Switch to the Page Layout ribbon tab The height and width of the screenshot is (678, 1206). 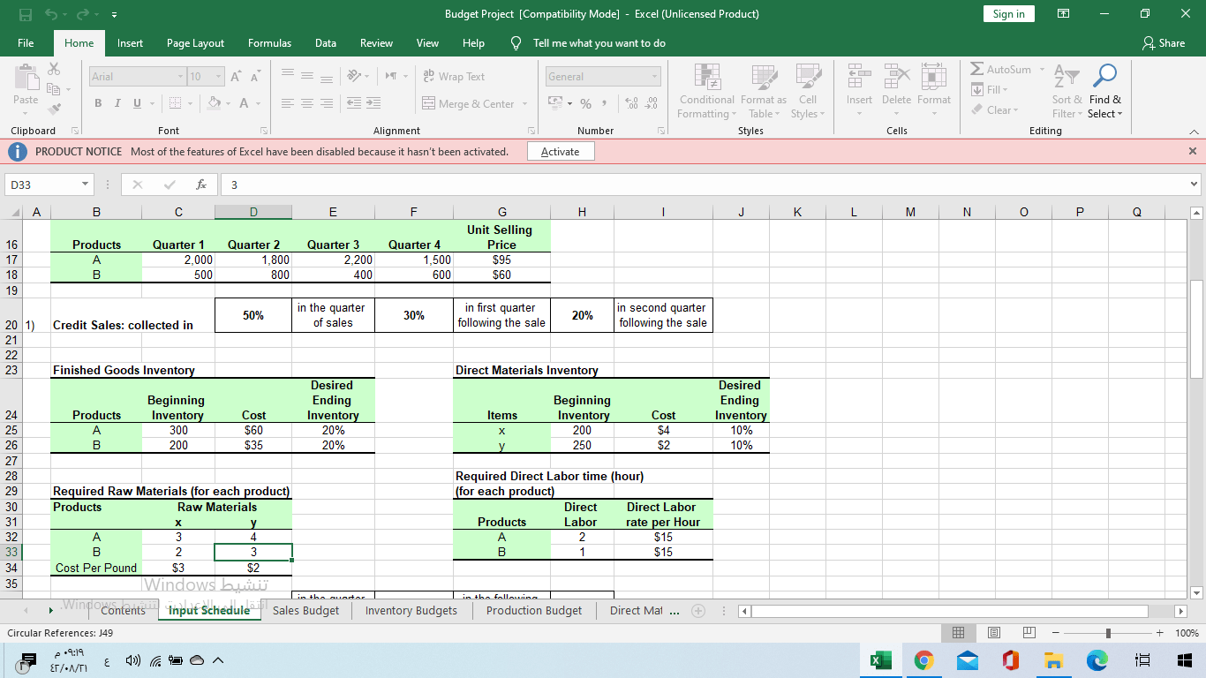(195, 43)
